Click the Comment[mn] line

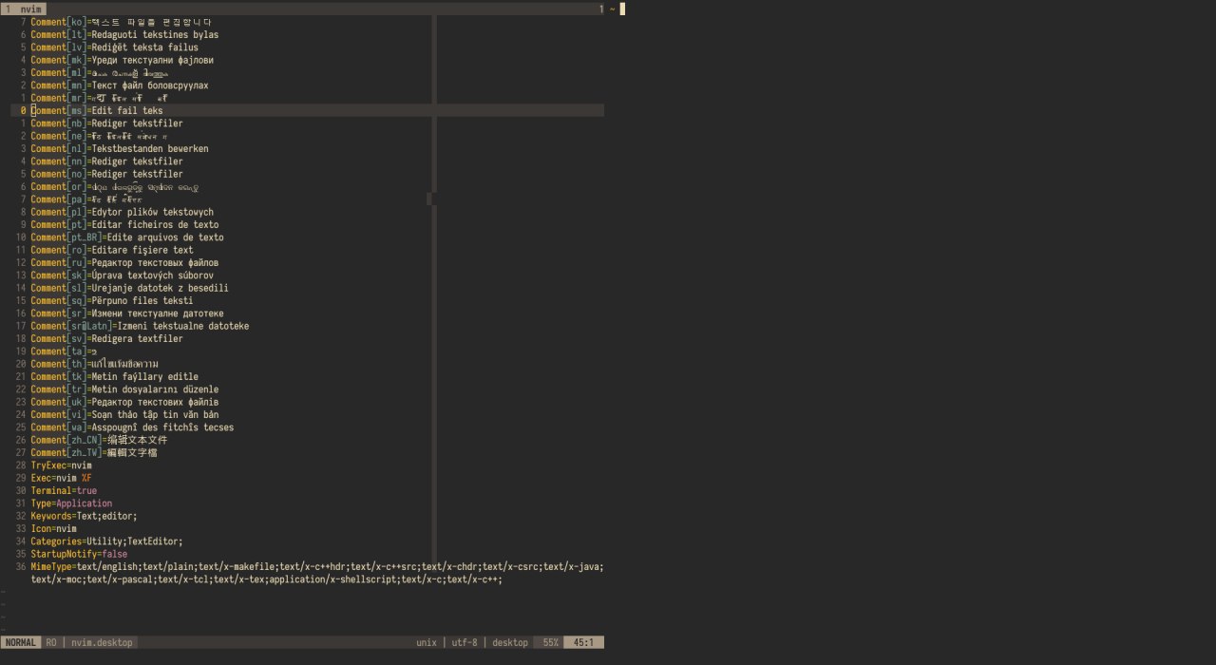[x=120, y=85]
